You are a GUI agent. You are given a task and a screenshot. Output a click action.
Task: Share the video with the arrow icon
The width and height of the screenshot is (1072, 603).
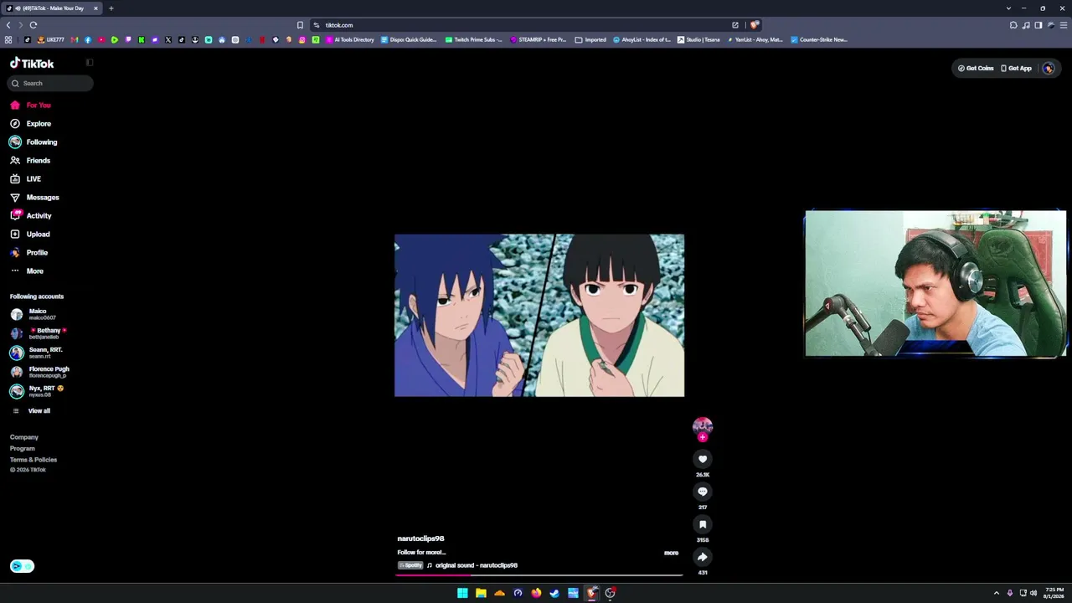pos(703,557)
